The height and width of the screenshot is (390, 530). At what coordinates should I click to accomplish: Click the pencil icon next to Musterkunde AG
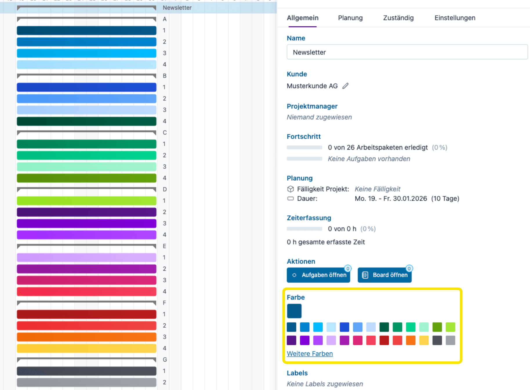tap(345, 86)
